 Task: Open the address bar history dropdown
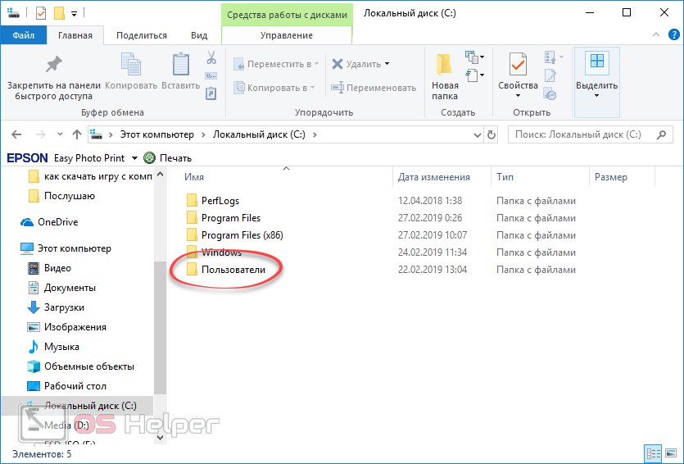(x=478, y=134)
